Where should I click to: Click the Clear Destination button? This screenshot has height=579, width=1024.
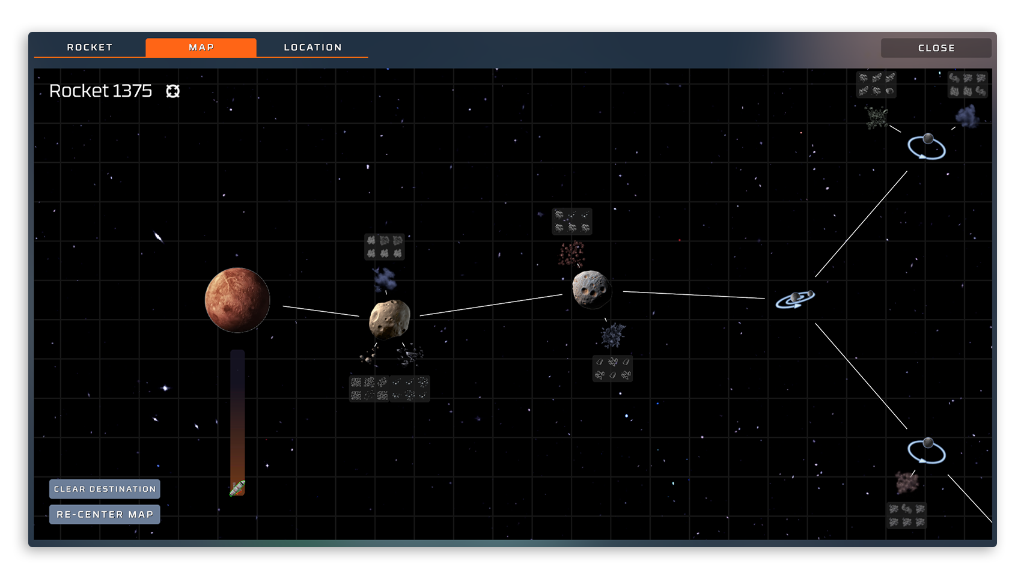(105, 489)
